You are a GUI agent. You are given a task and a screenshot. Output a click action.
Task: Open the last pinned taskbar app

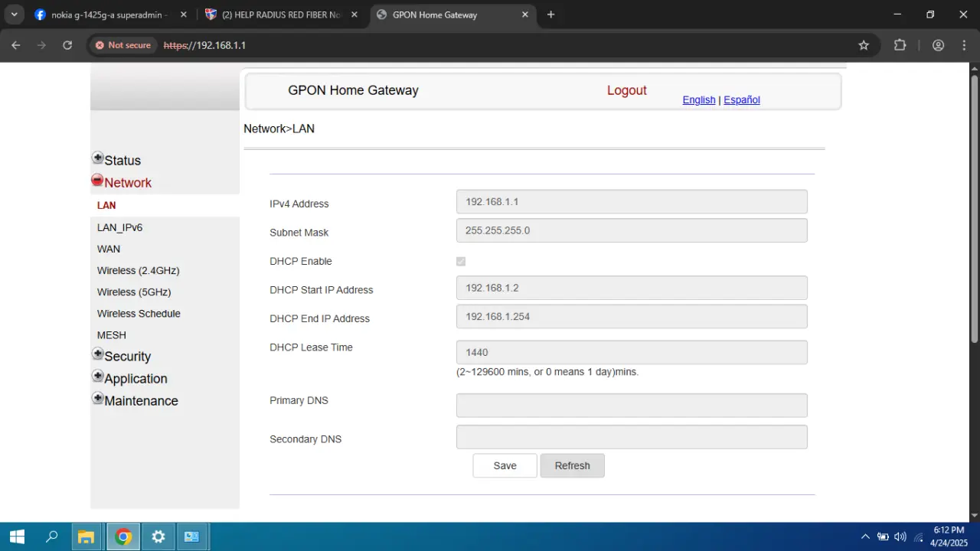pyautogui.click(x=193, y=536)
